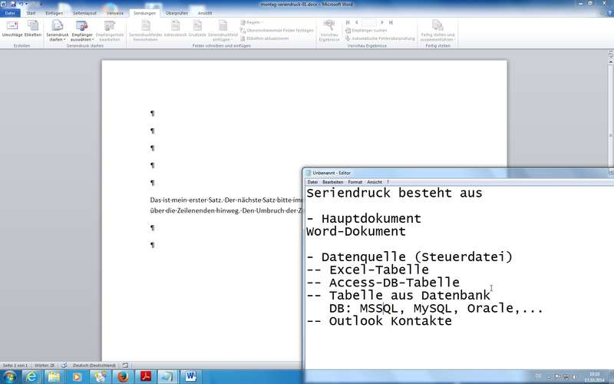Click proofing check icon in status bar
Image resolution: width=614 pixels, height=384 pixels.
point(64,366)
